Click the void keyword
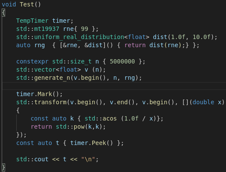Screen dimensions: 226x172 [x=9, y=4]
